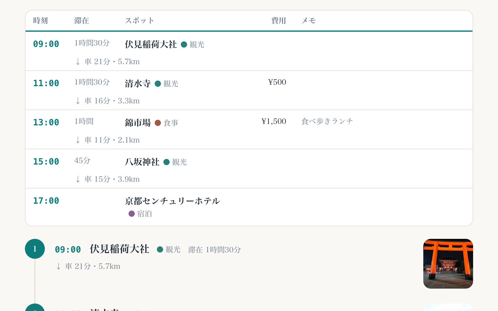
Task: Click travel leg 車 16分・3.3km
Action: tap(108, 101)
